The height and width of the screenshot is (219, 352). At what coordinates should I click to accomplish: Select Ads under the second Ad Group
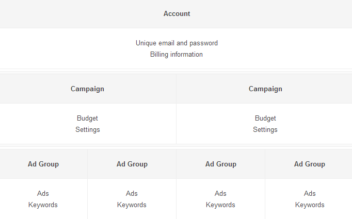point(132,194)
